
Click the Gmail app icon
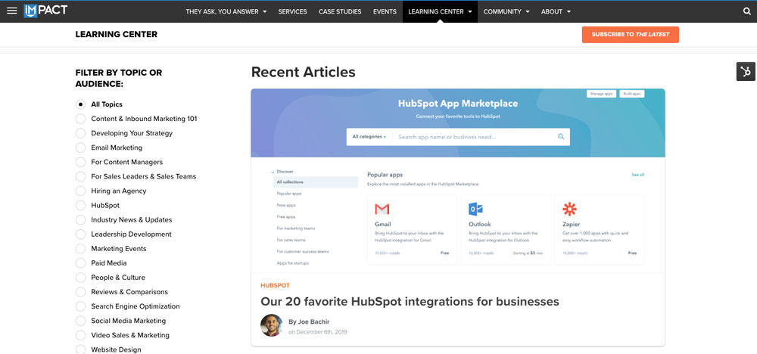click(382, 209)
